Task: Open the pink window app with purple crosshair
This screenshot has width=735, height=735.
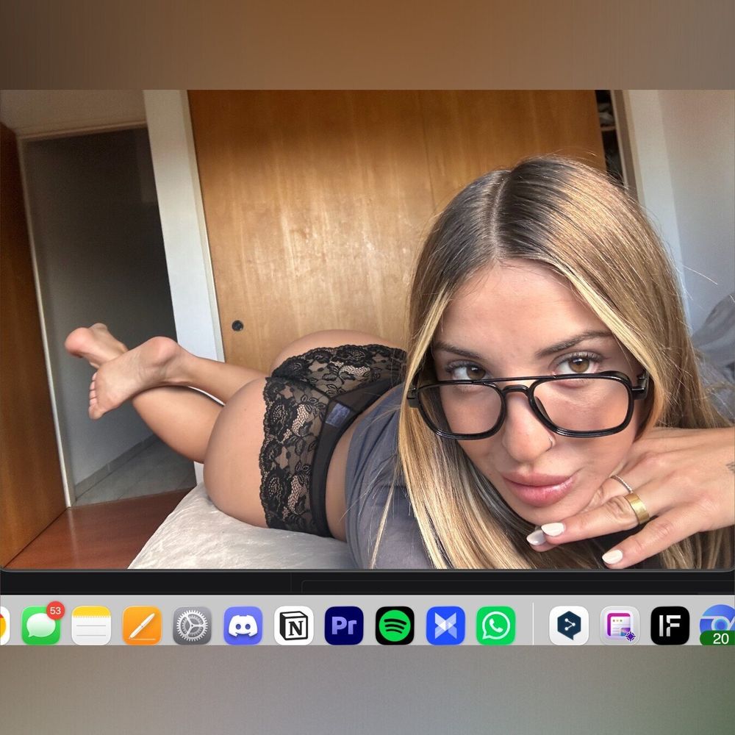Action: (620, 625)
